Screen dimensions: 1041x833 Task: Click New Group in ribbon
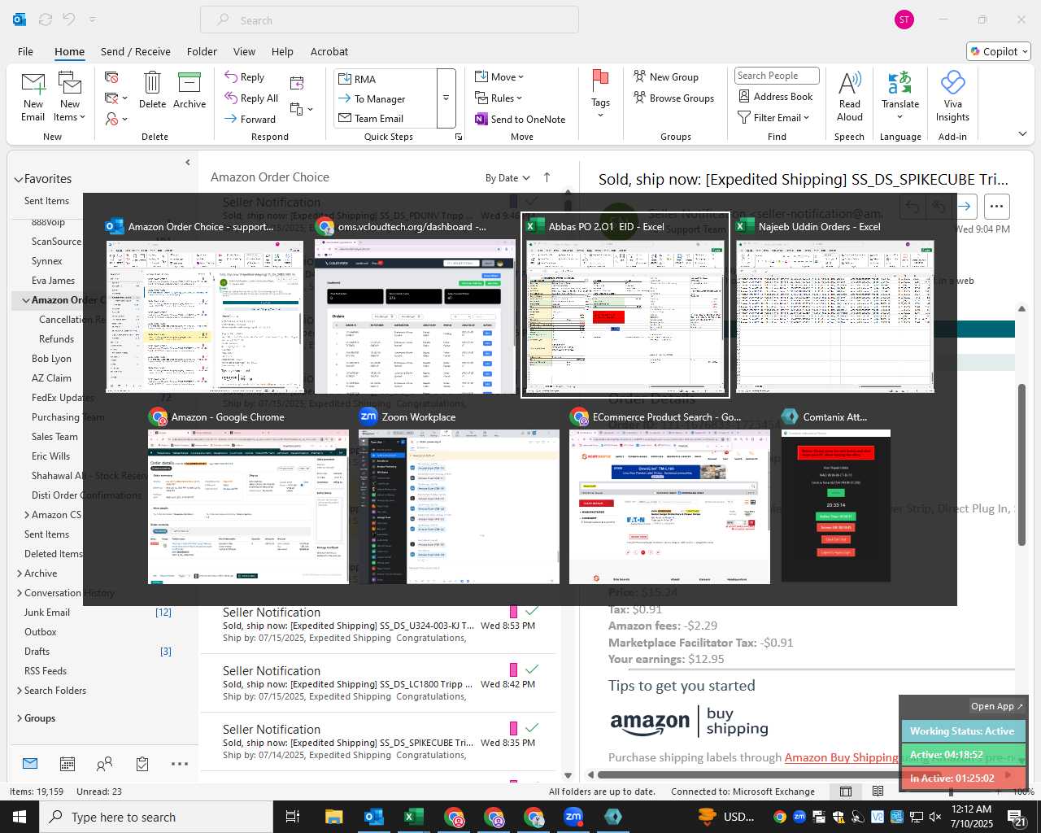(x=666, y=76)
